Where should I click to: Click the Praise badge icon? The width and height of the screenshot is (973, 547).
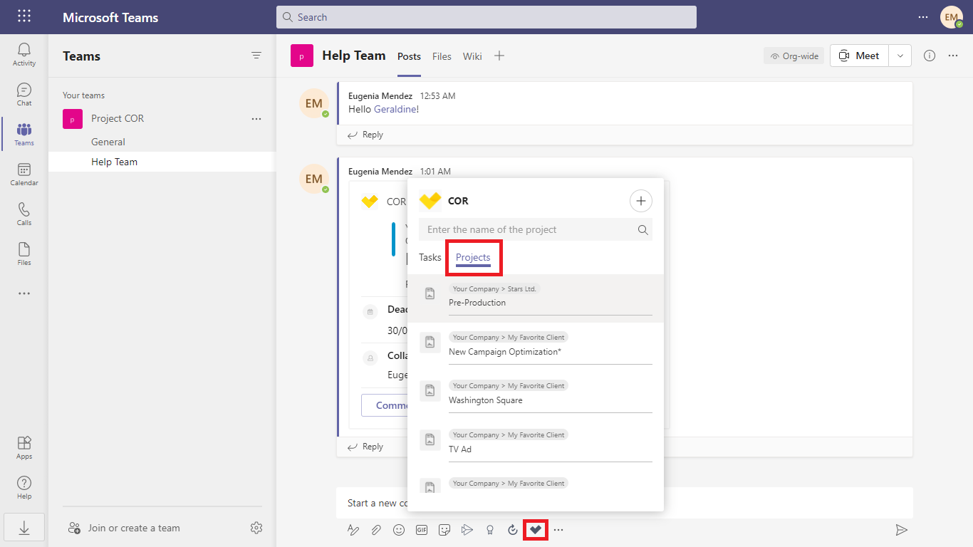(x=490, y=530)
